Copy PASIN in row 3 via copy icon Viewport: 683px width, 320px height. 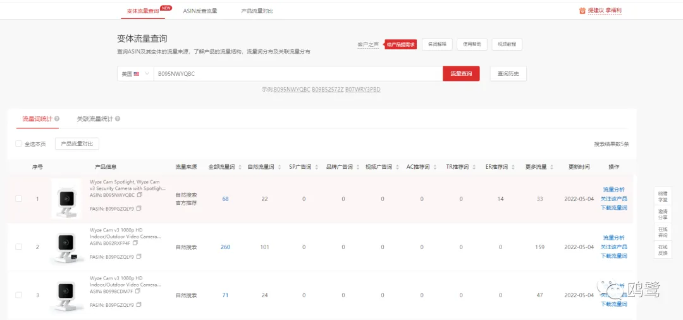(138, 305)
